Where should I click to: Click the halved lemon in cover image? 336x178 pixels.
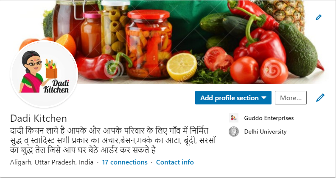click(182, 67)
